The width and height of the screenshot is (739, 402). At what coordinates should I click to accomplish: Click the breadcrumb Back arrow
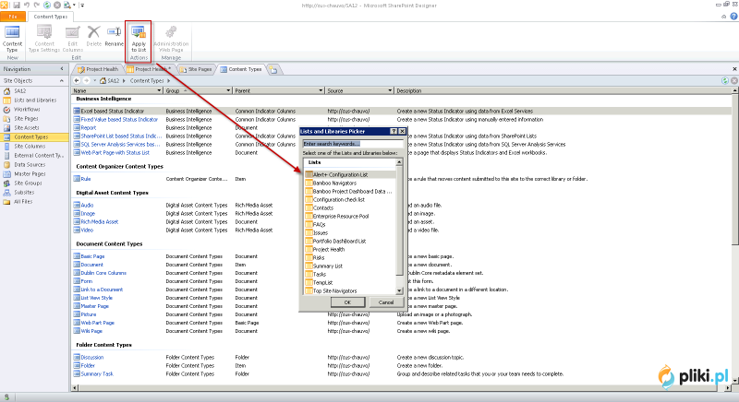click(77, 80)
